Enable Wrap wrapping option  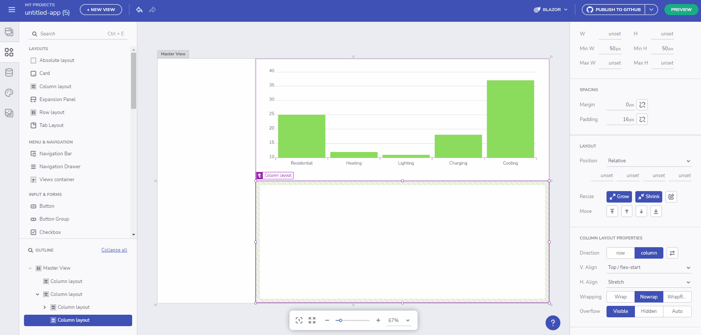(x=621, y=297)
